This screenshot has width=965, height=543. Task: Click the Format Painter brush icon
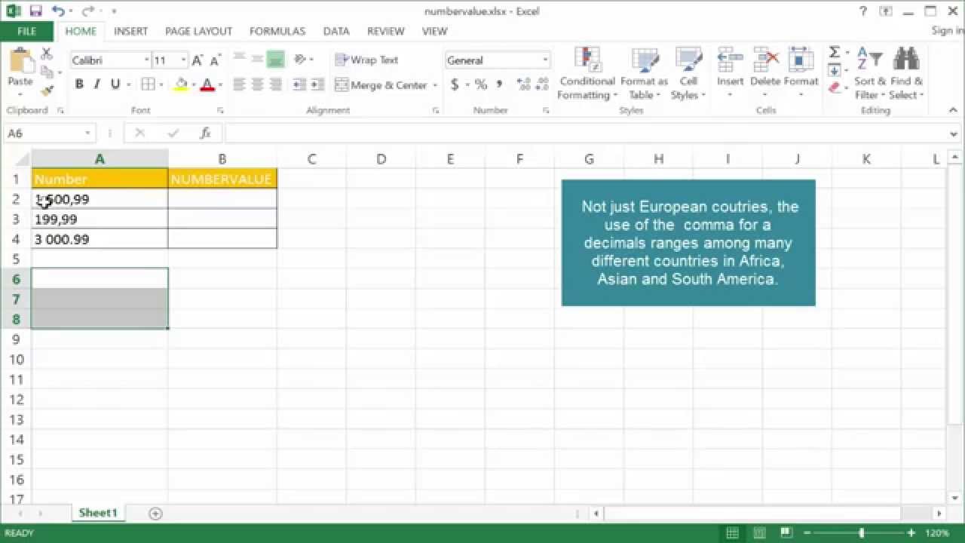pyautogui.click(x=47, y=90)
